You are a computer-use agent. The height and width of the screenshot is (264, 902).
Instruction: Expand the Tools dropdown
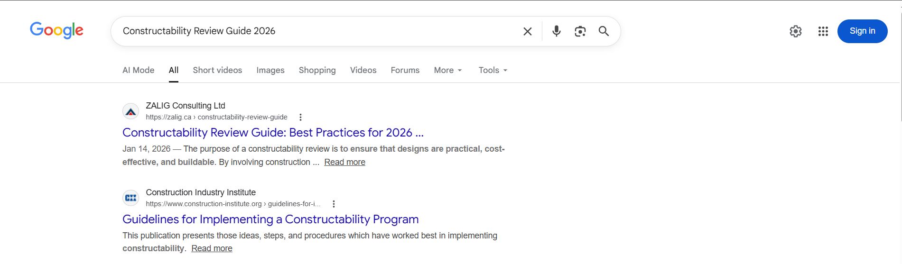493,70
